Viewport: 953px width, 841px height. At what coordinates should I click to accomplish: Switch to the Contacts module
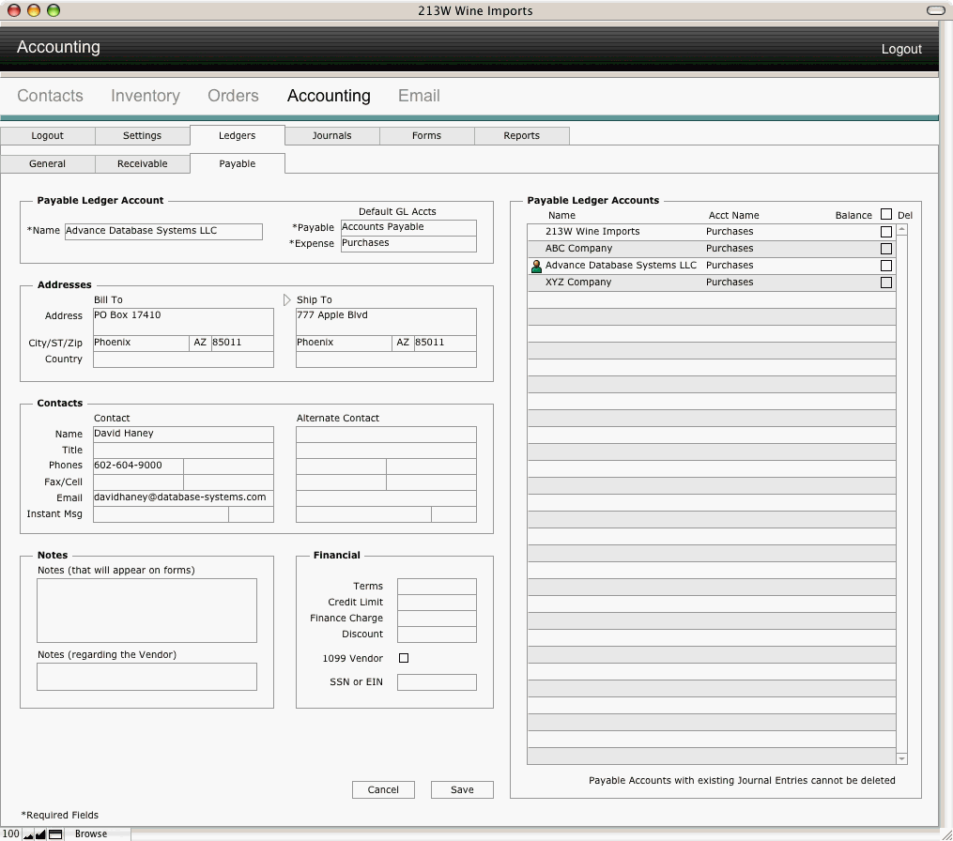(50, 96)
